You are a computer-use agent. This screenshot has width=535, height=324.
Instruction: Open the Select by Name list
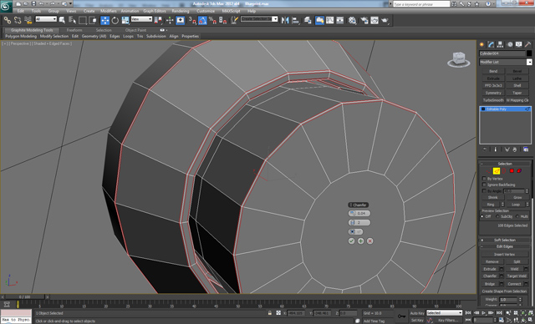[73, 20]
